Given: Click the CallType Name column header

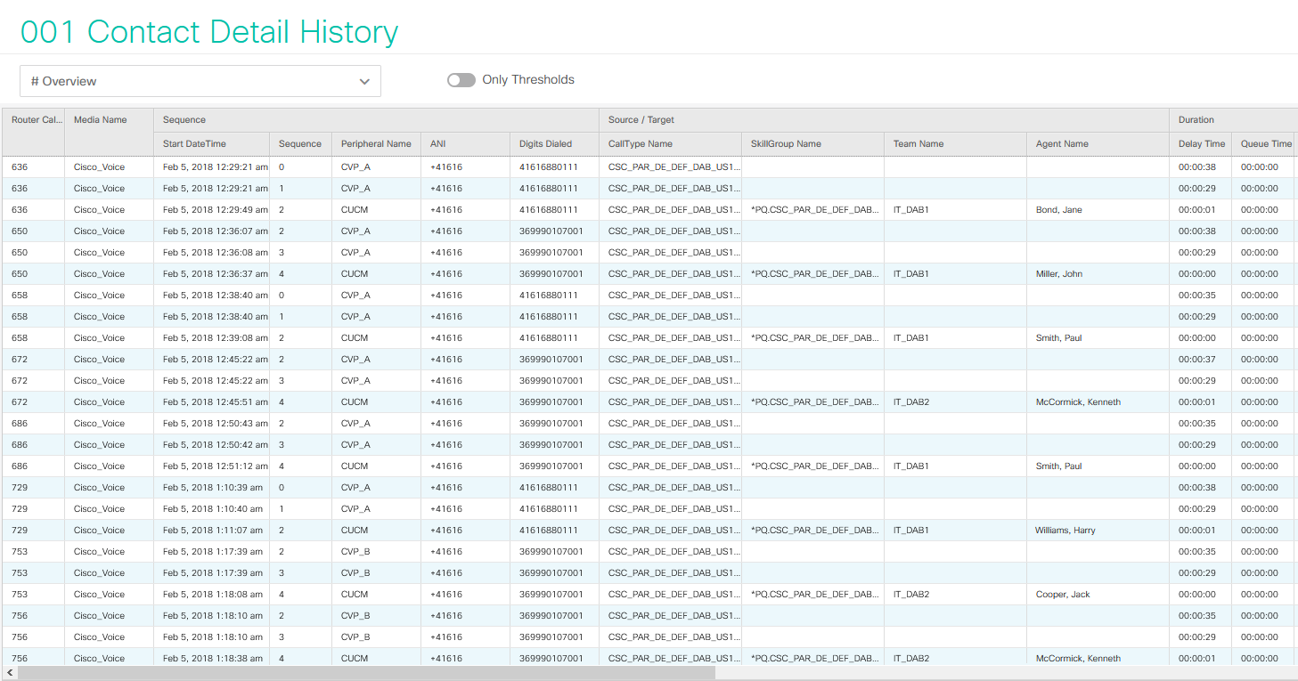Looking at the screenshot, I should [670, 143].
